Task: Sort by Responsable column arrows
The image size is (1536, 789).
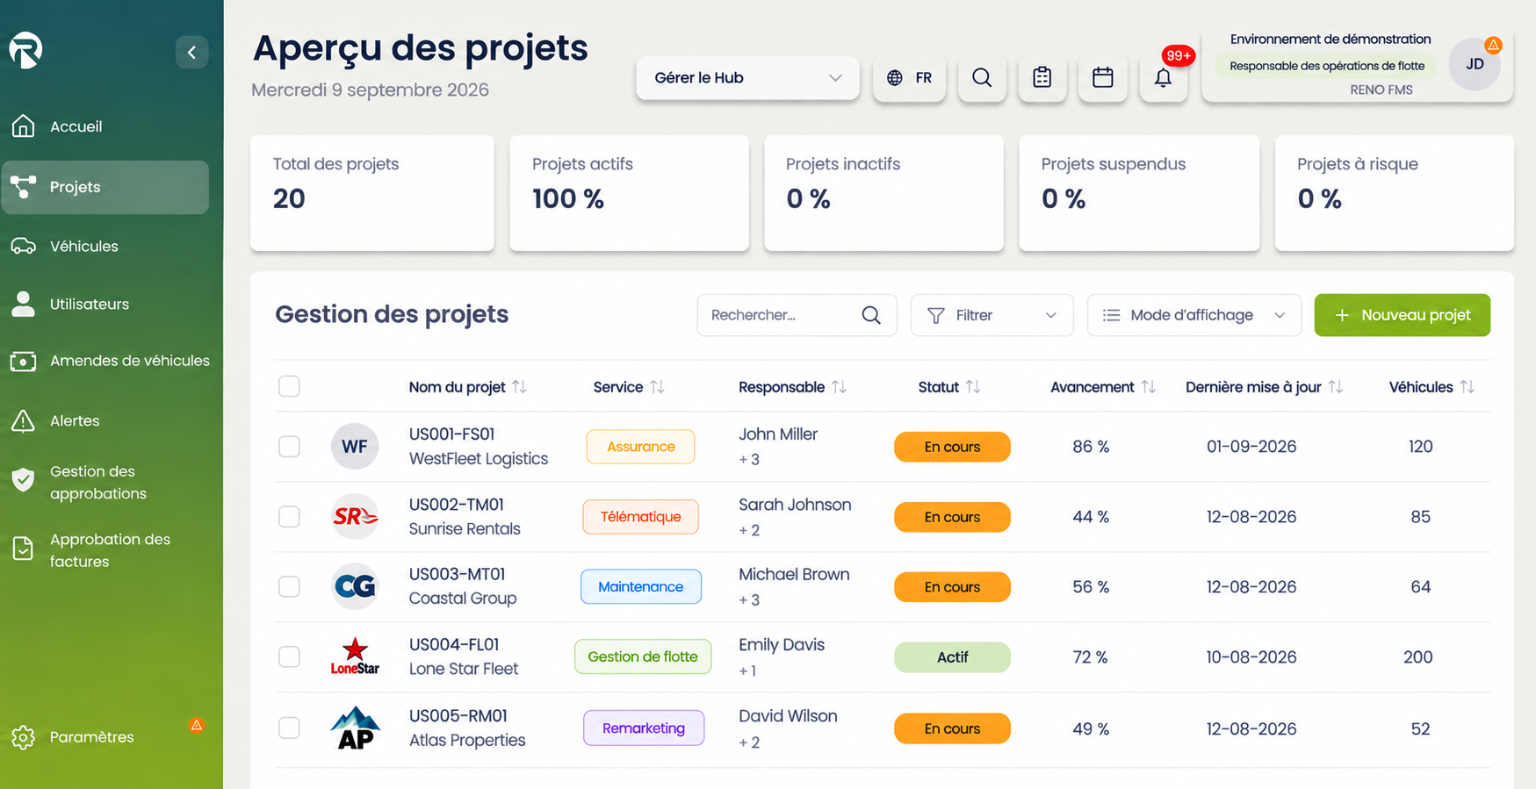Action: click(839, 387)
